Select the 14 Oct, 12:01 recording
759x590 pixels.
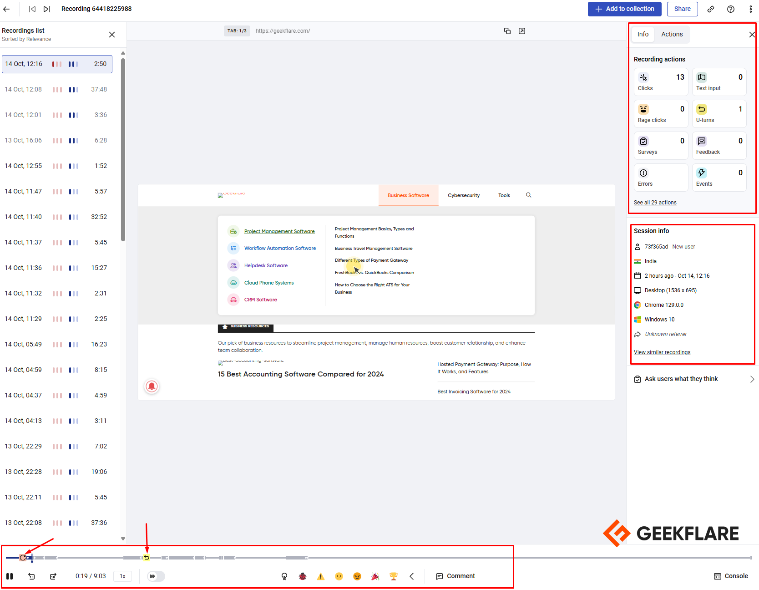coord(57,115)
